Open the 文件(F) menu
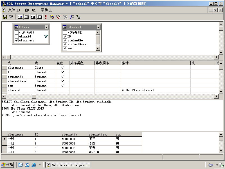The height and width of the screenshot is (169, 225). pos(14,10)
